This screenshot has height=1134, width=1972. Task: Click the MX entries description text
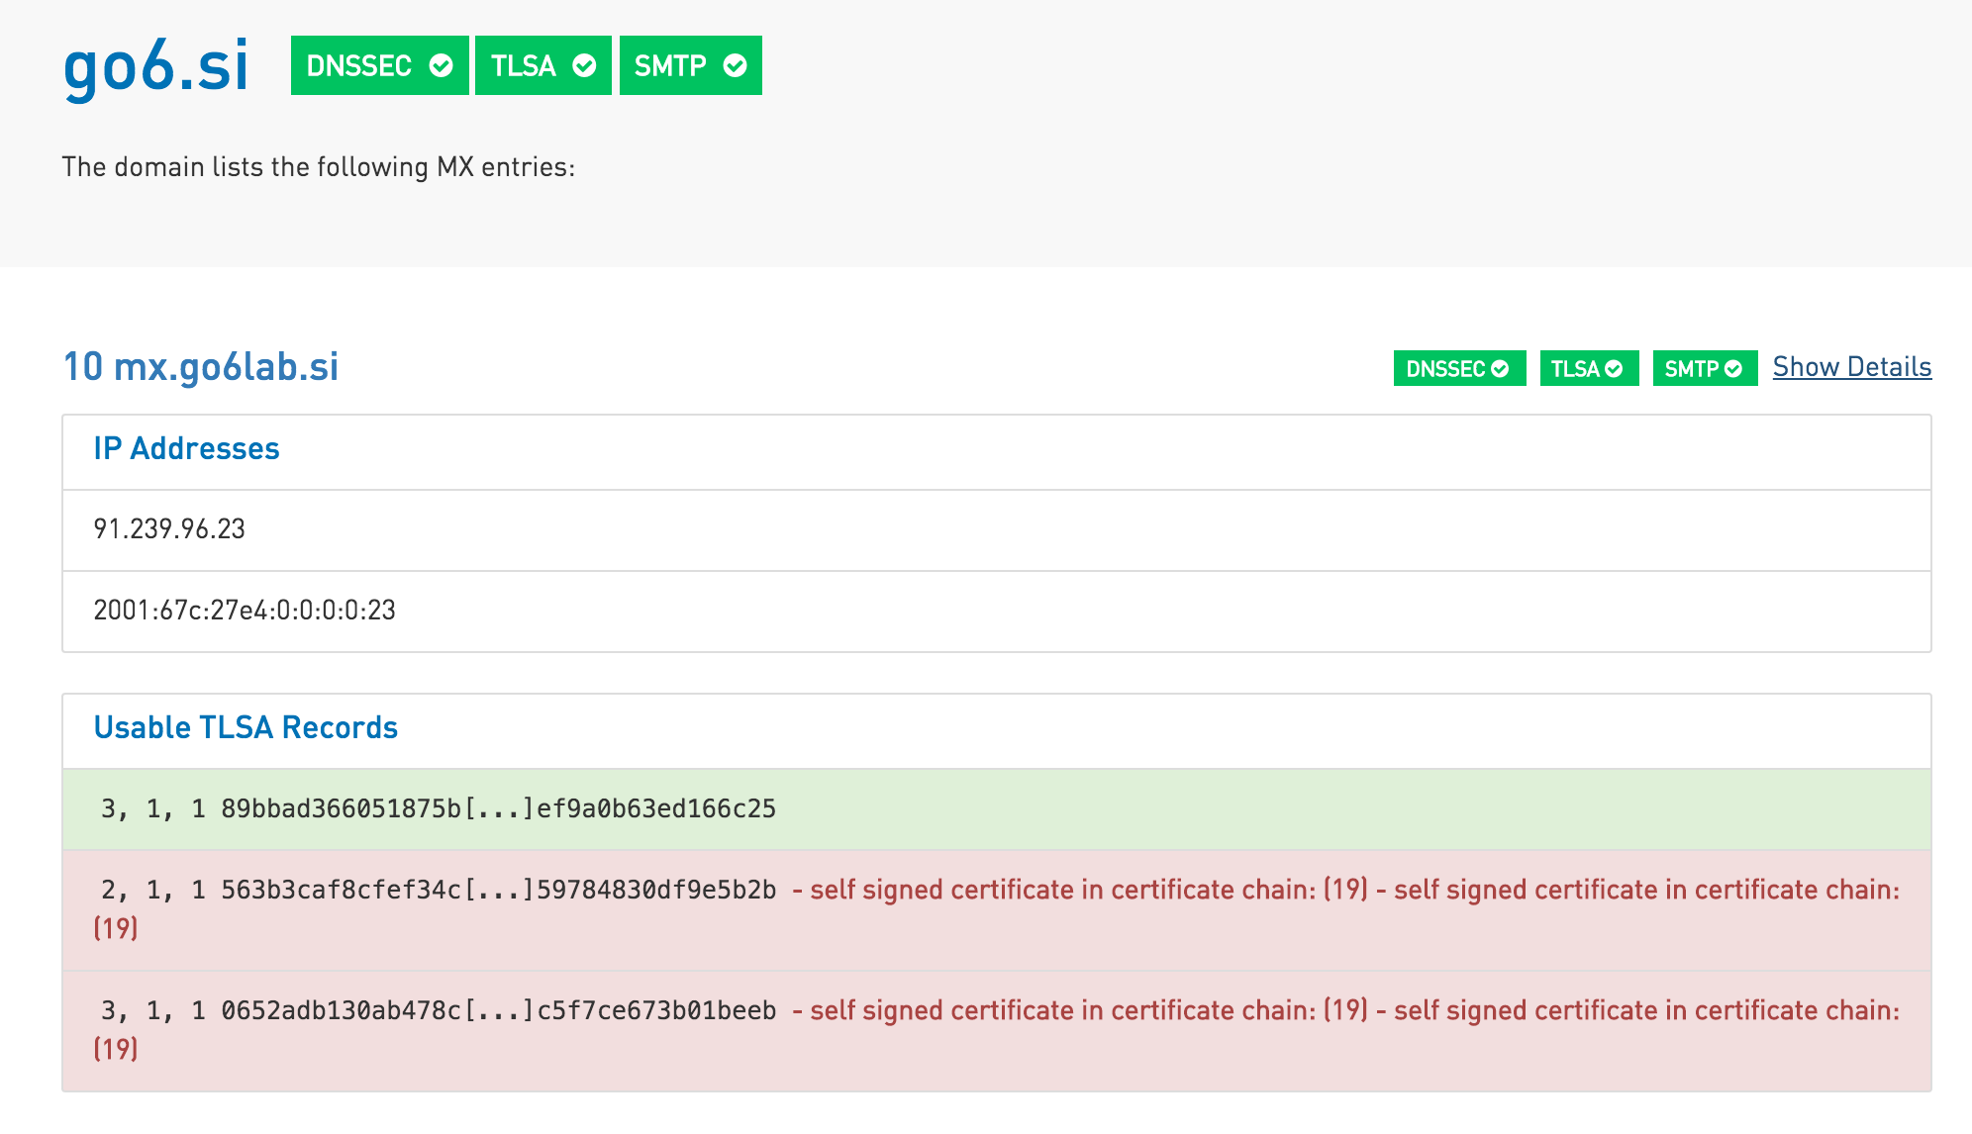[319, 166]
